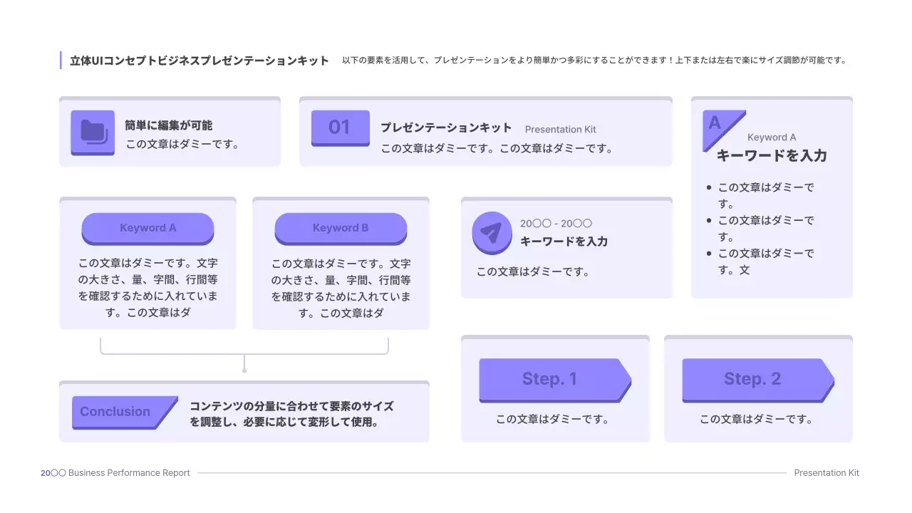Click the second bullet point marker
Viewport: 912px width, 513px height.
tap(709, 220)
